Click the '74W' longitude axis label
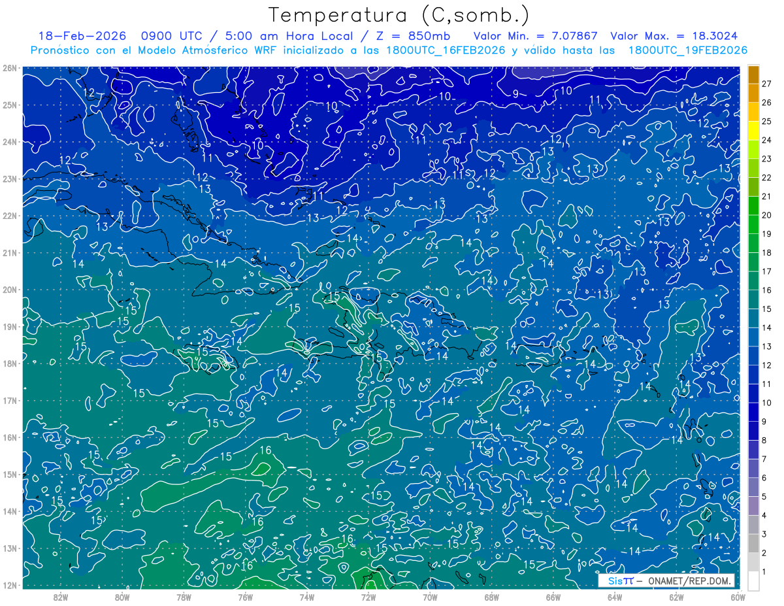784x606 pixels. click(x=306, y=598)
